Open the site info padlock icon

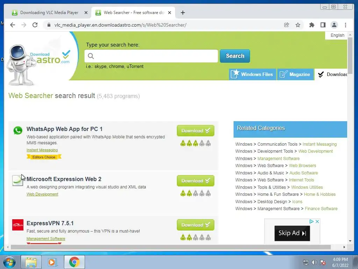click(49, 25)
